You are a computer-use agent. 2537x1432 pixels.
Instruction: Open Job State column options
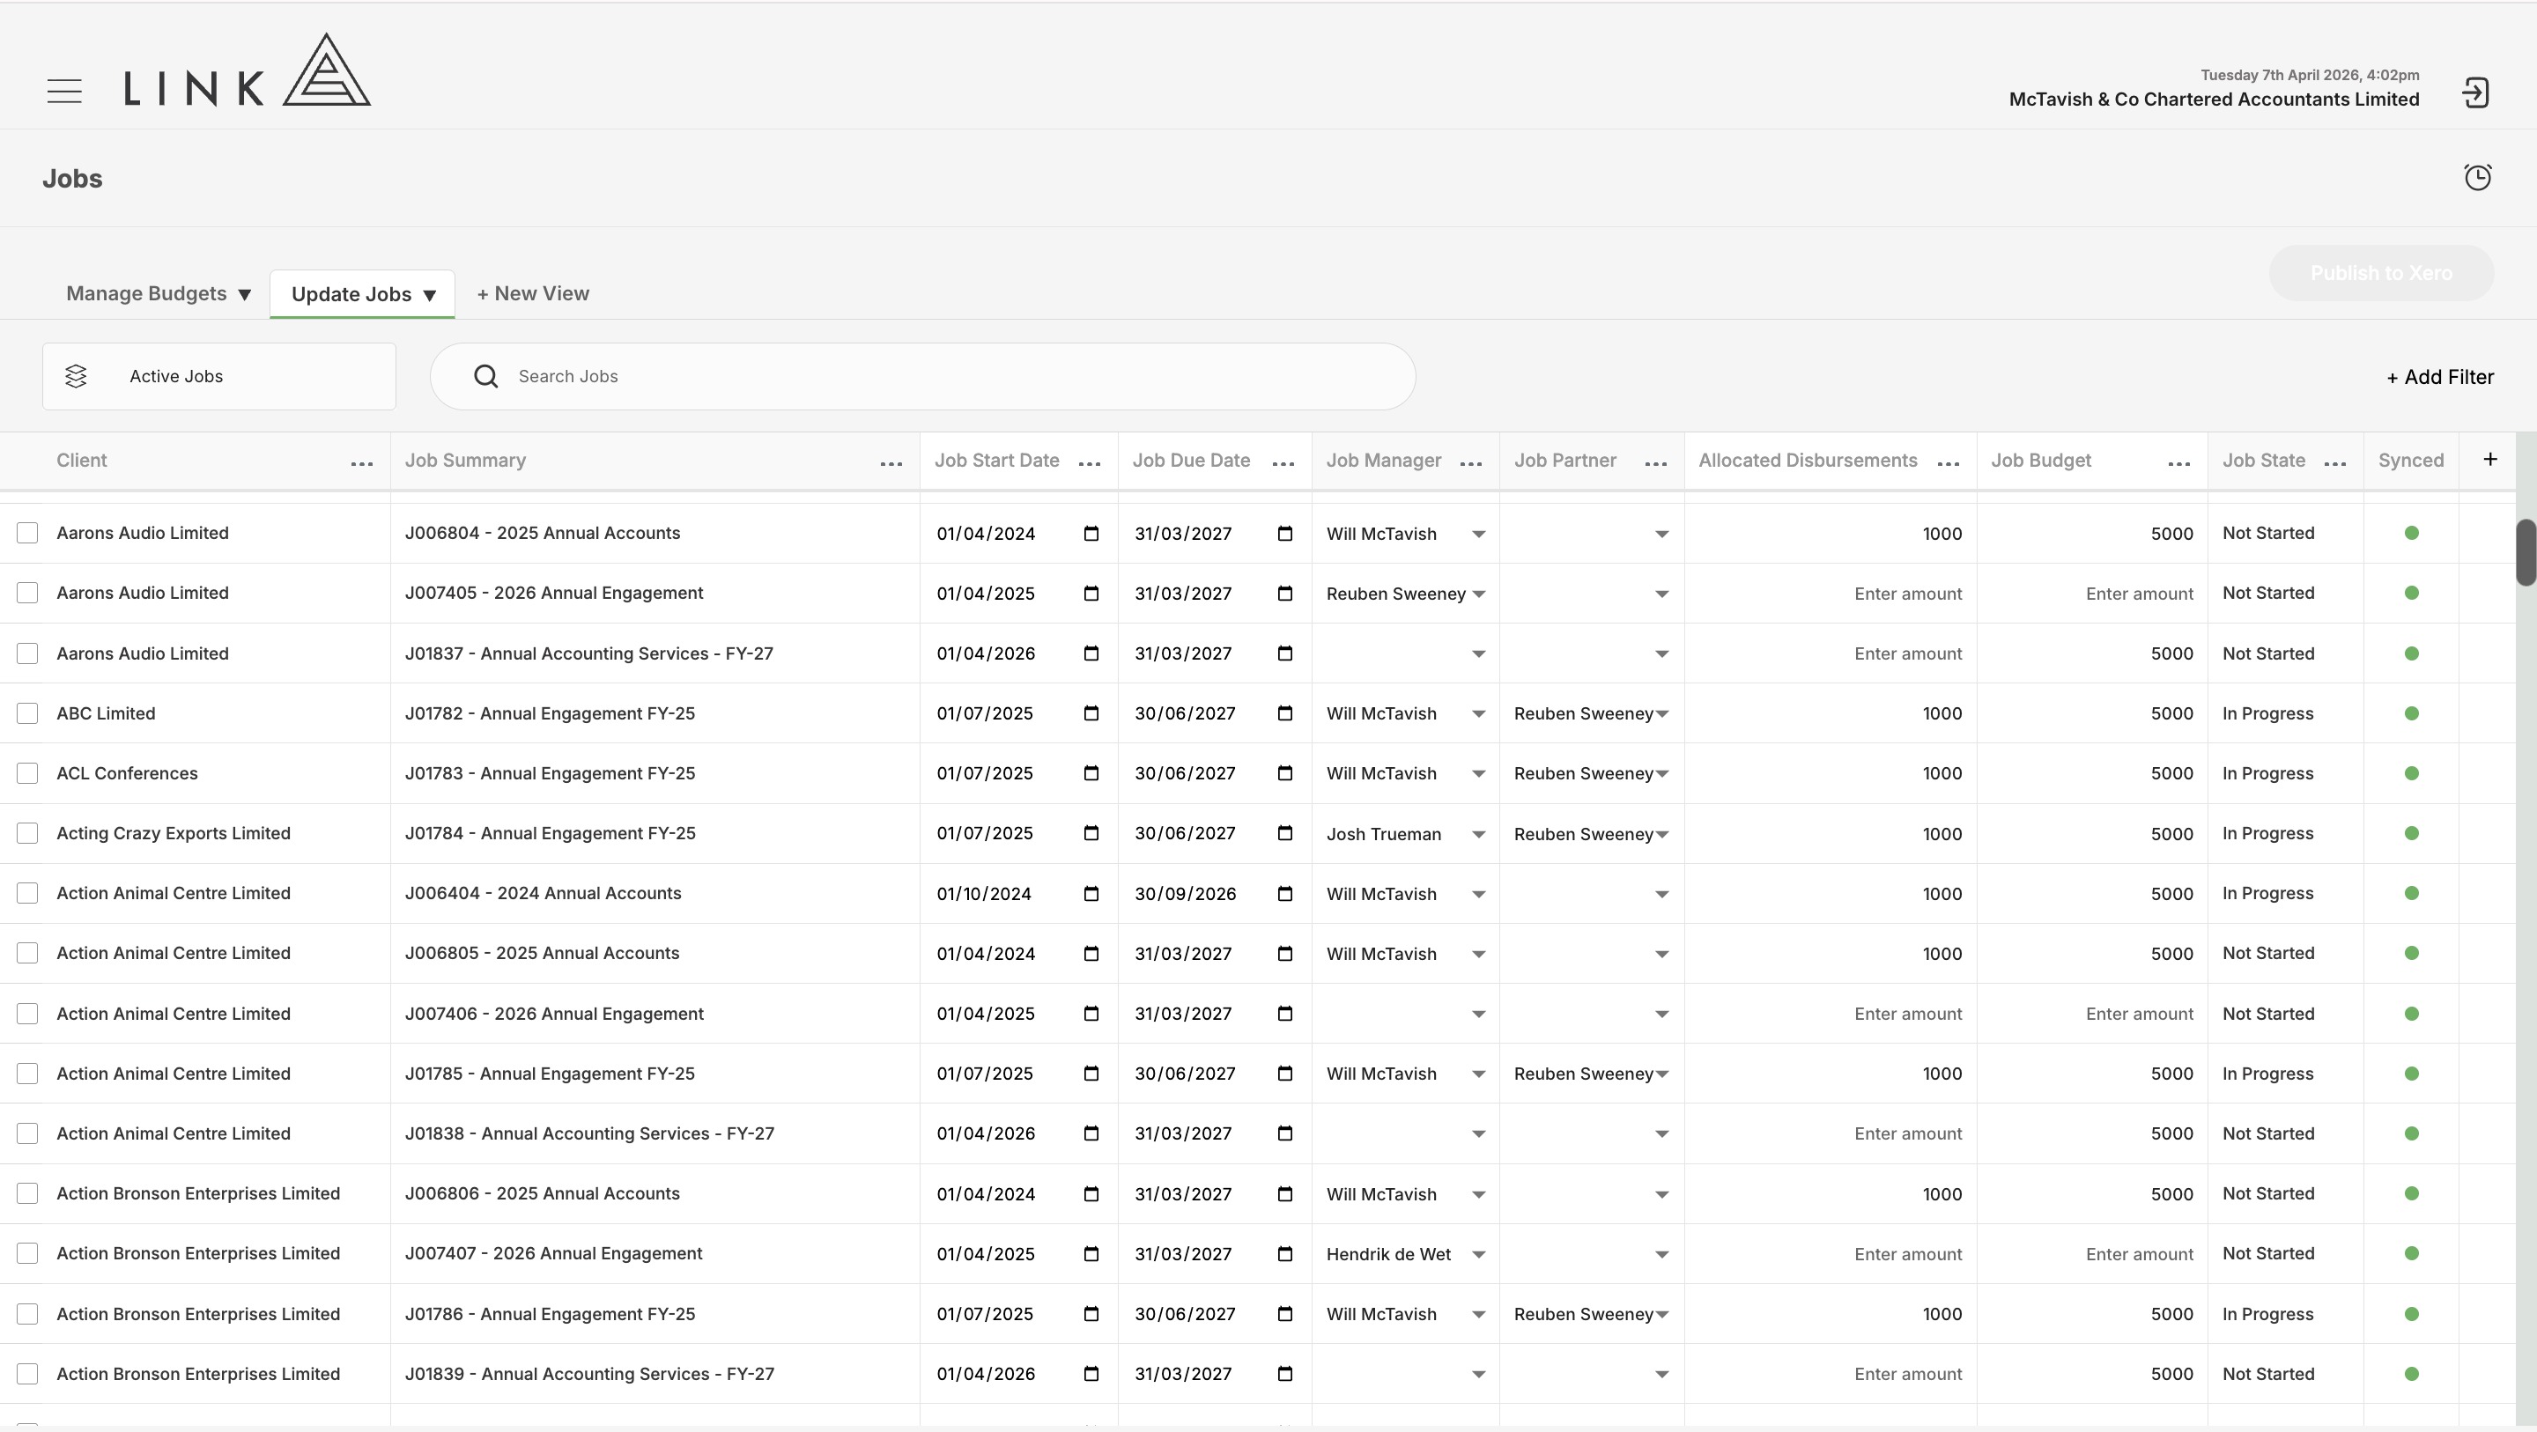point(2335,464)
